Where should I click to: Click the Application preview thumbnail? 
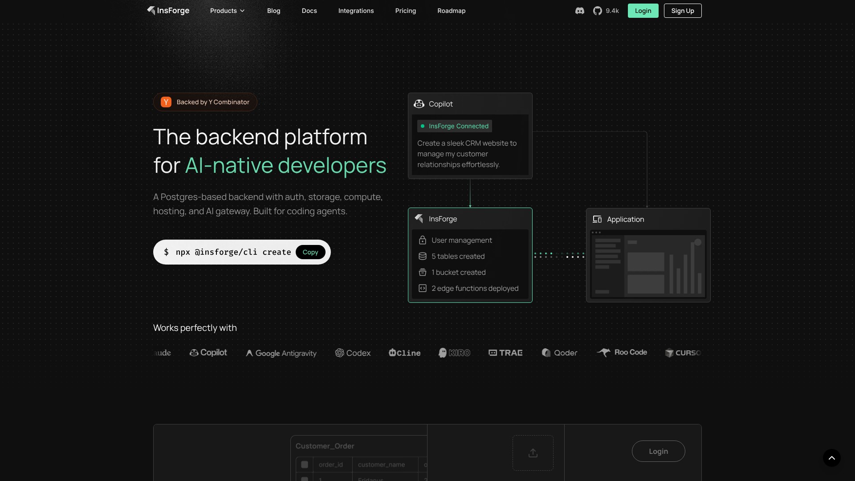pyautogui.click(x=648, y=264)
